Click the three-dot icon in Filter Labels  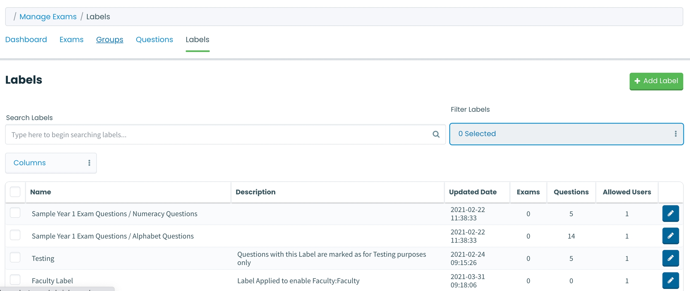(x=675, y=134)
